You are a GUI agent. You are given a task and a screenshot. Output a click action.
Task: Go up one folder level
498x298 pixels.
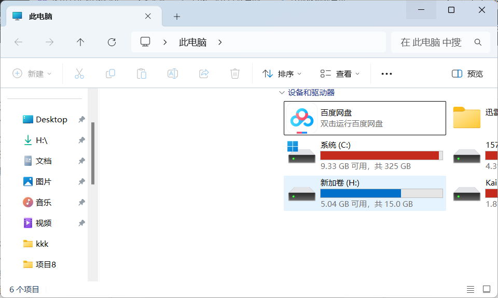(80, 42)
